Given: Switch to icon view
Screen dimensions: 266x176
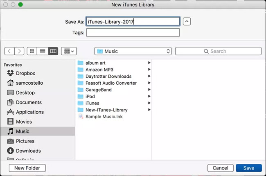Looking at the screenshot, I should [x=32, y=51].
